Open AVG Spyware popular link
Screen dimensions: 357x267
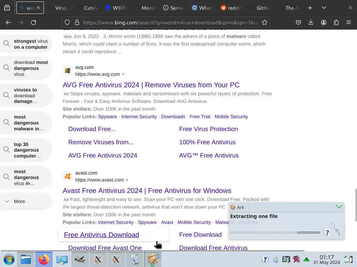(x=107, y=117)
